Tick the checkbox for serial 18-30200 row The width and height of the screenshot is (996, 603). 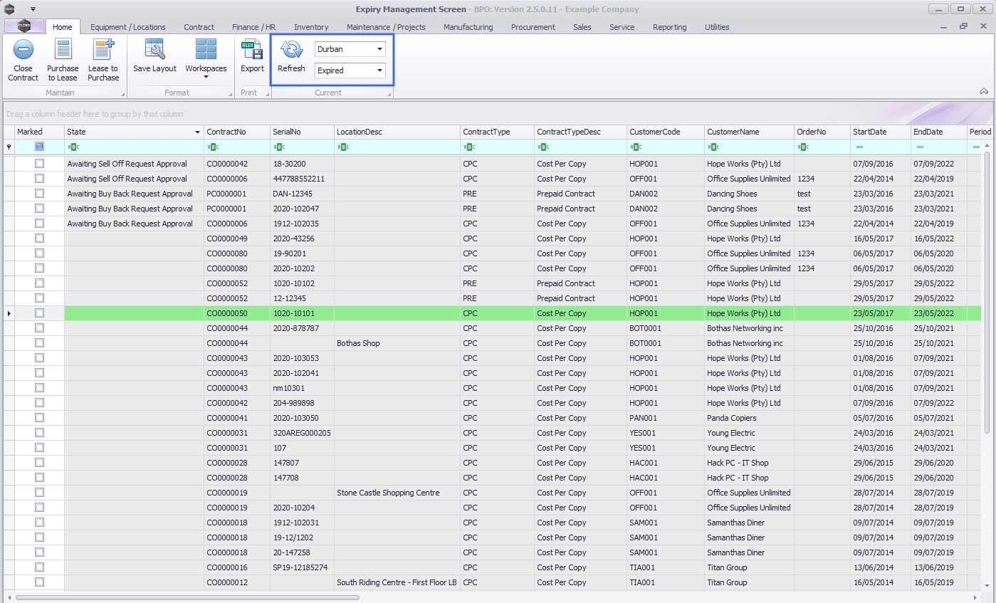39,164
